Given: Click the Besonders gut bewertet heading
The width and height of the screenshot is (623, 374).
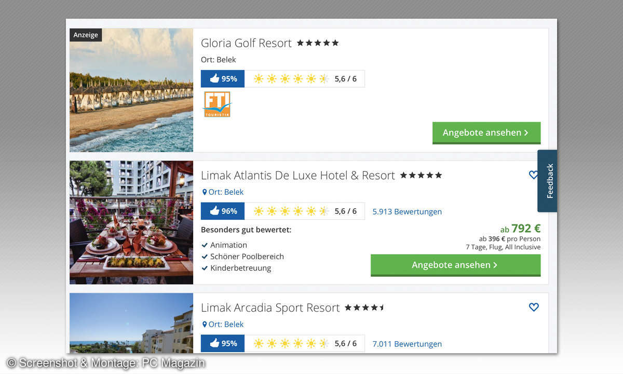Looking at the screenshot, I should (246, 230).
